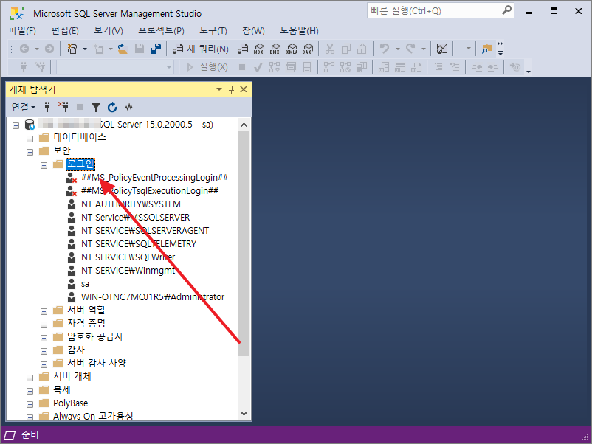
Task: Open the MDX query icon
Action: [x=259, y=49]
